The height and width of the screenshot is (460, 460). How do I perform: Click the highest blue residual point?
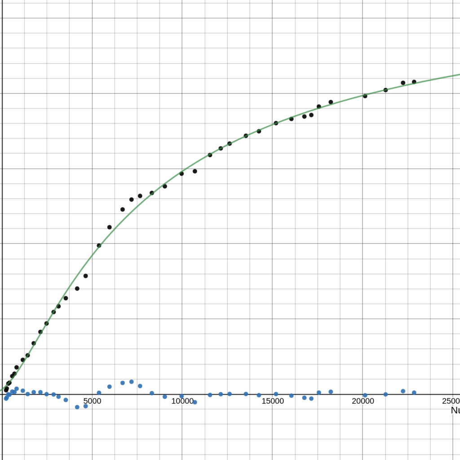pyautogui.click(x=132, y=382)
